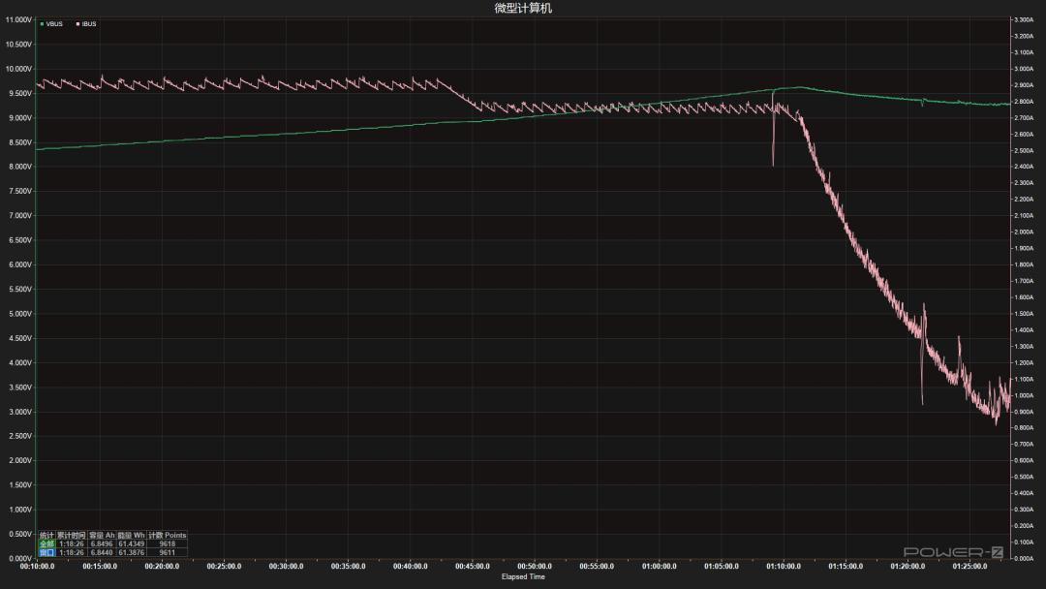Screen dimensions: 1046x589
Task: Select the blue 窗口 statistics row label
Action: coord(46,552)
